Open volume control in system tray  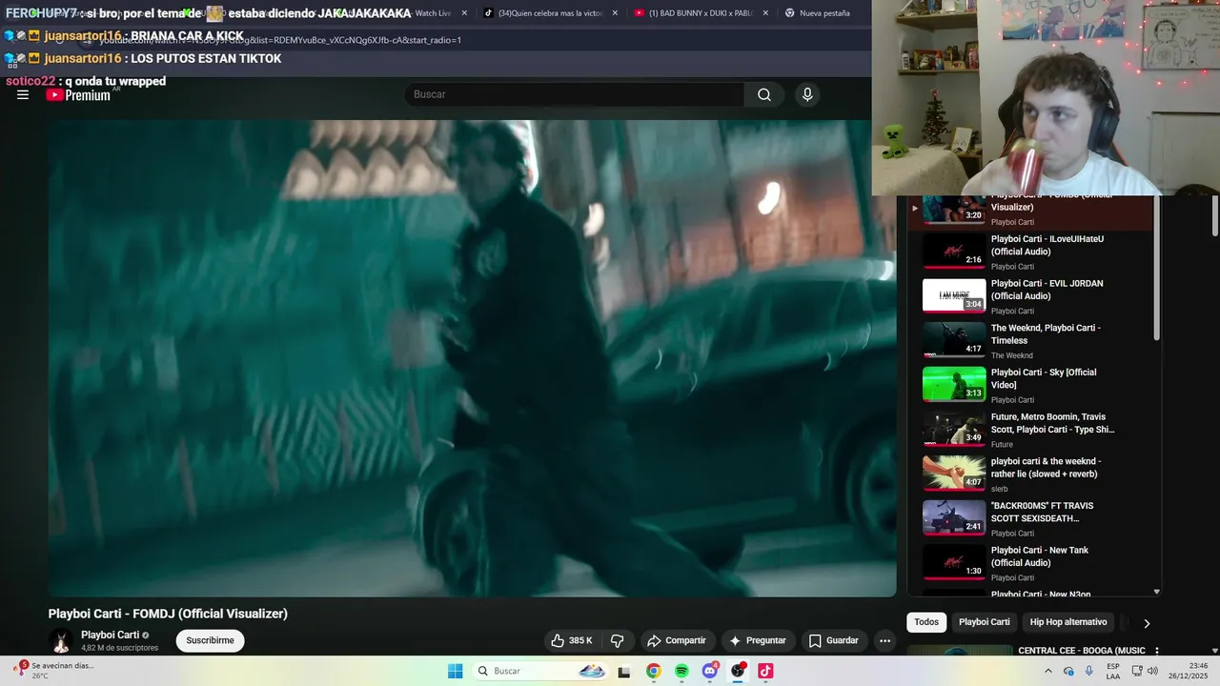(1152, 671)
